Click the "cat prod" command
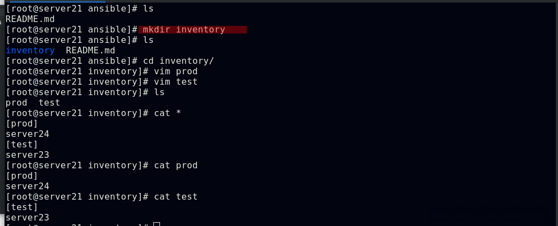The width and height of the screenshot is (558, 226). [175, 166]
